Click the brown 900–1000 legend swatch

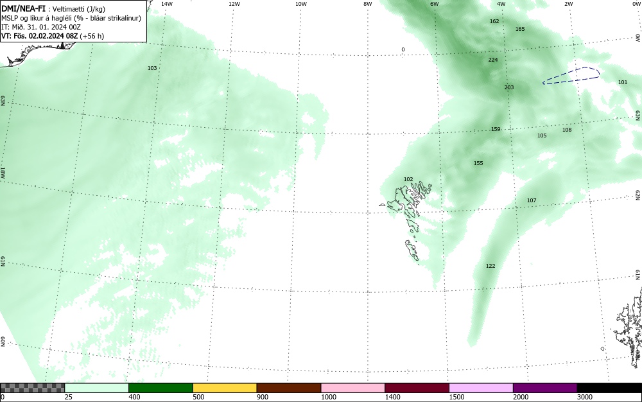click(x=289, y=388)
